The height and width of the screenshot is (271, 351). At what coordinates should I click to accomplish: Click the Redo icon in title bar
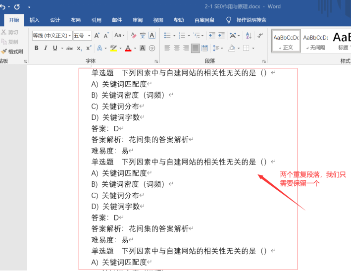point(17,7)
